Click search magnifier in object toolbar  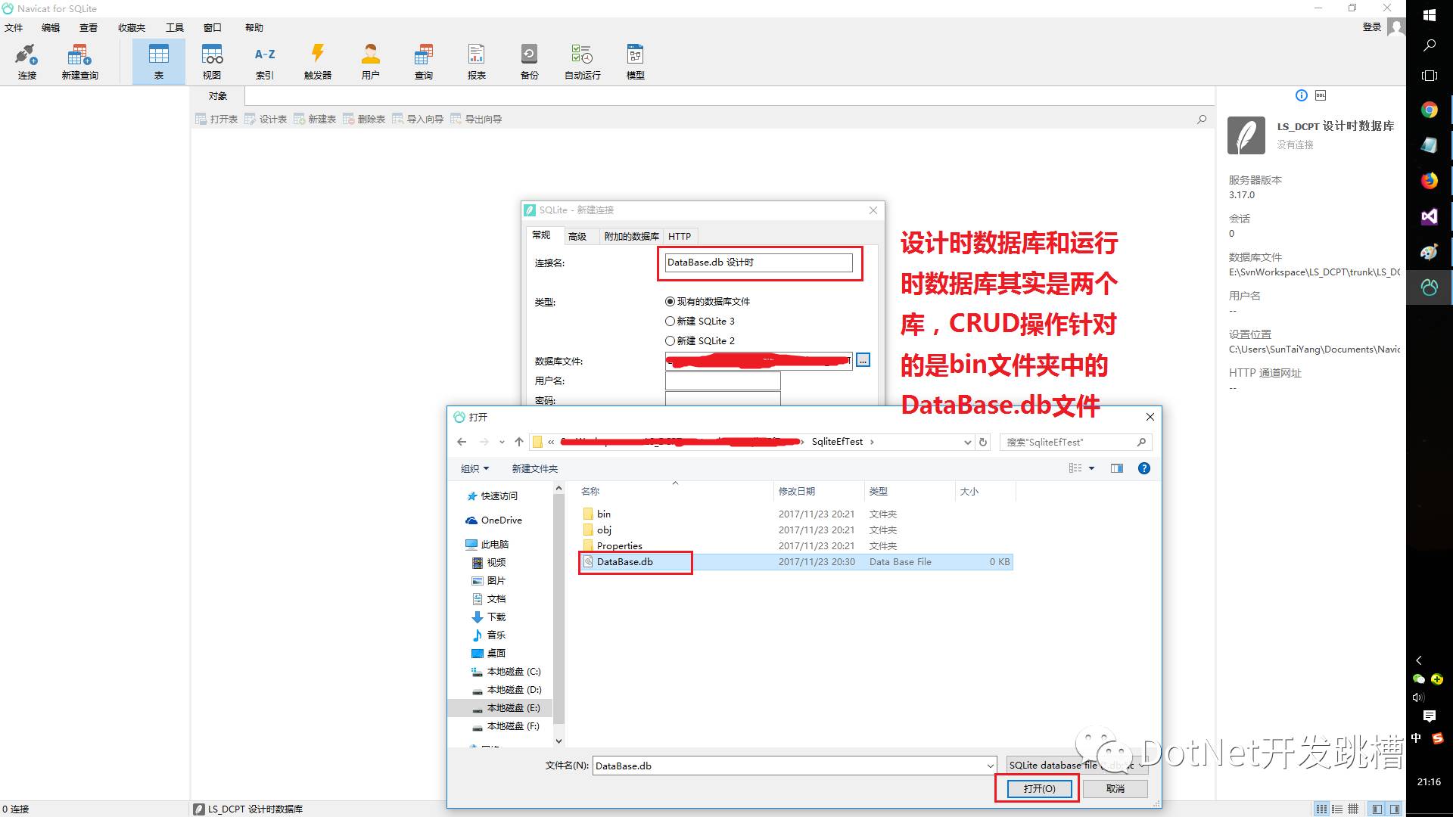1202,119
